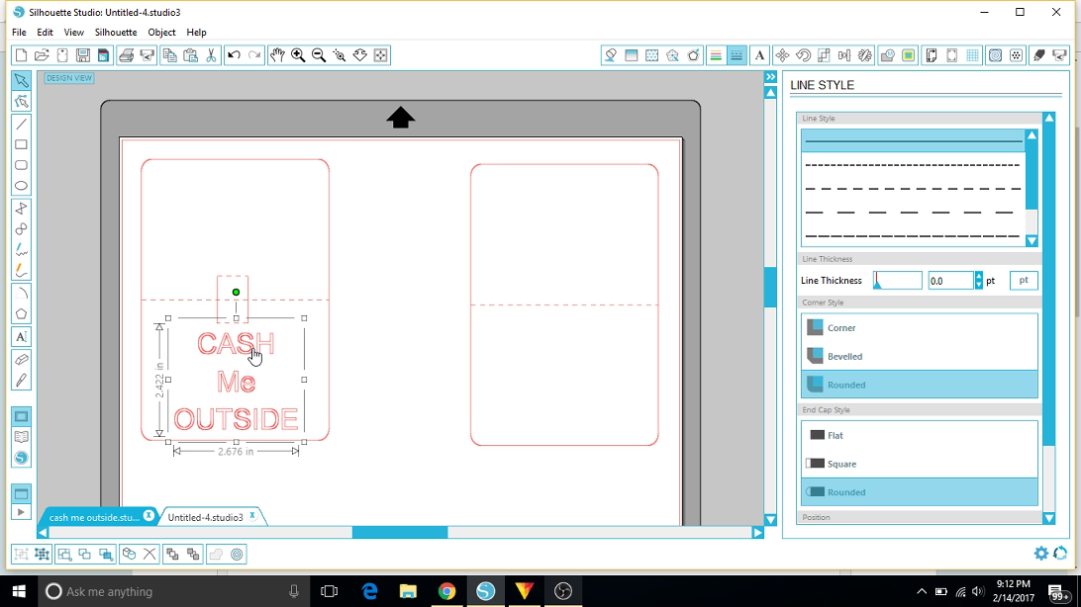Open the Fill Pattern panel icon

pyautogui.click(x=651, y=55)
